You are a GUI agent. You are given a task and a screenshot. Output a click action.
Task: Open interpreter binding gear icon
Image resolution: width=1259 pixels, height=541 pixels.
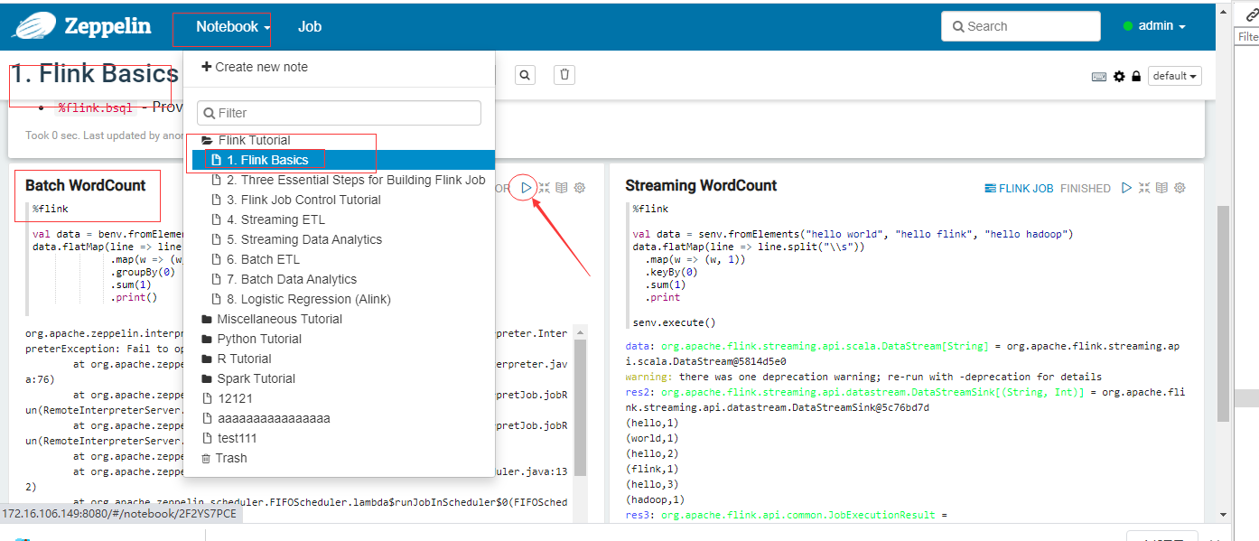pos(1120,77)
